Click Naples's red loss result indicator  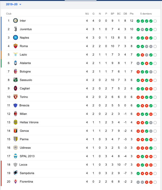coord(147,38)
